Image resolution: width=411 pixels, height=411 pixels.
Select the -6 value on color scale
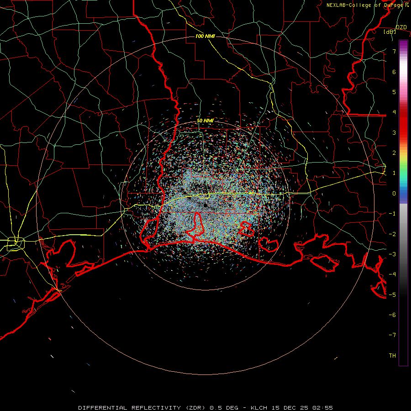coord(392,315)
